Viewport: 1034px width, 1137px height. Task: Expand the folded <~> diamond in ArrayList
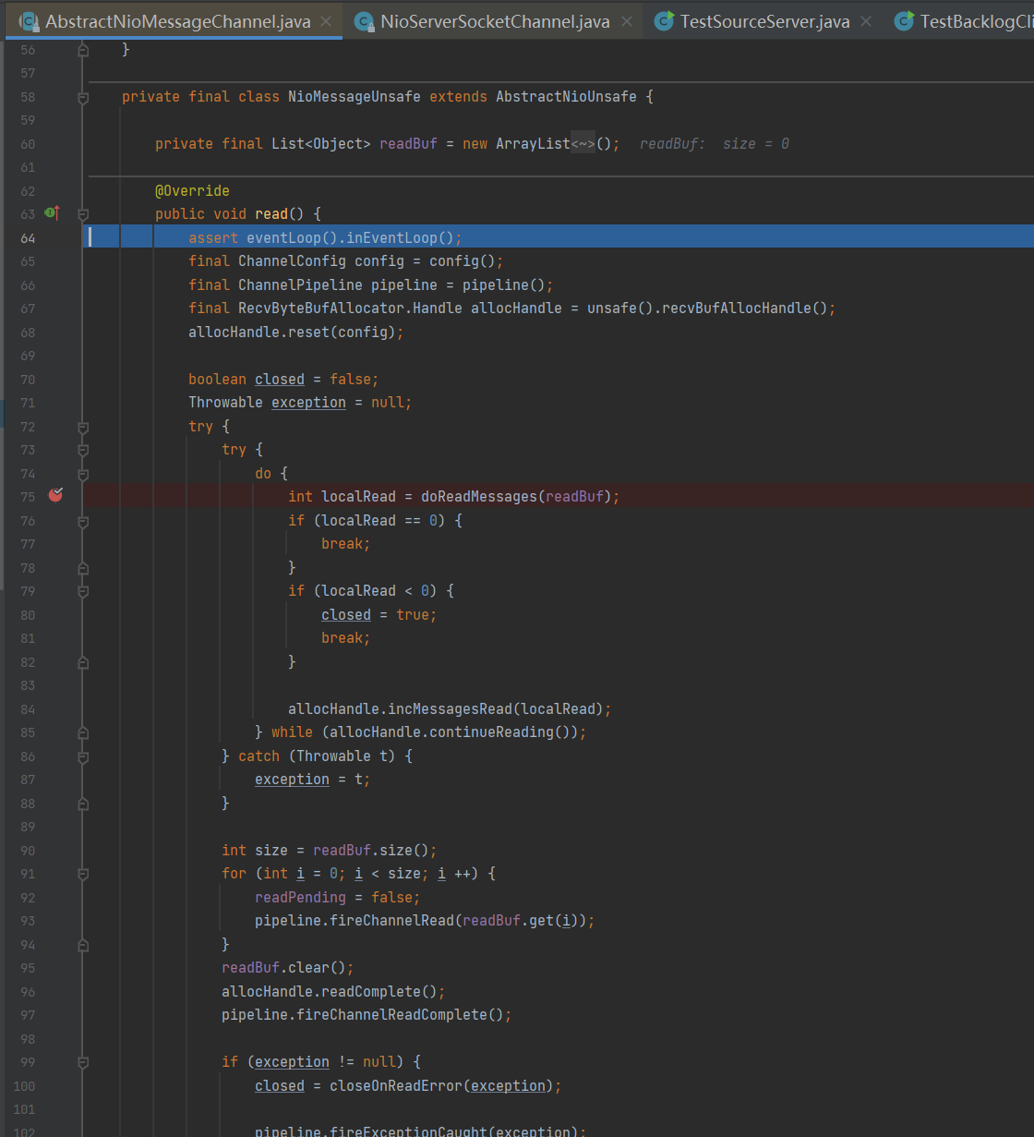tap(583, 143)
